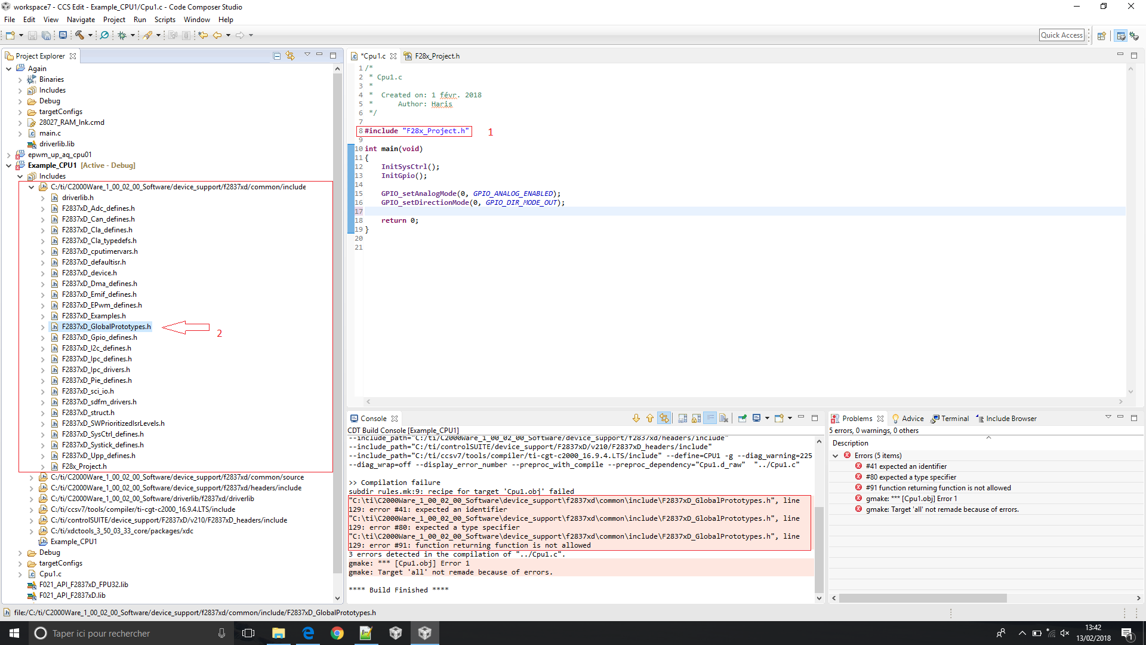This screenshot has height=645, width=1146.
Task: Open Problems view menu triangle
Action: (1108, 417)
